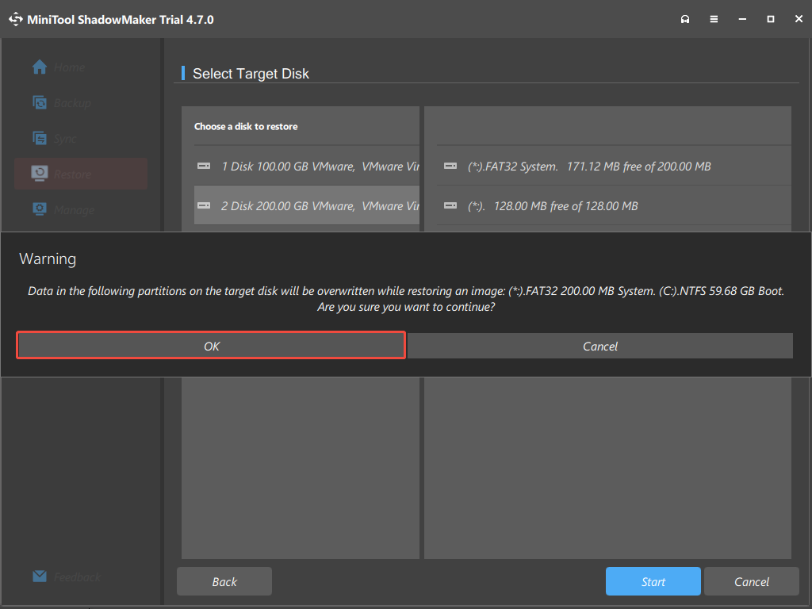Viewport: 812px width, 609px height.
Task: Click the drive icon of FAT32 System partition
Action: (450, 167)
